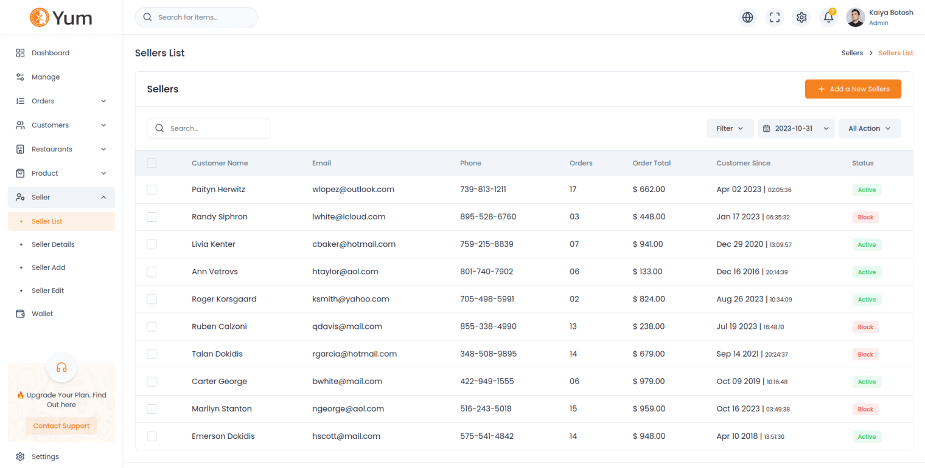The image size is (925, 468).
Task: Check the select-all checkbox in table header
Action: point(152,163)
